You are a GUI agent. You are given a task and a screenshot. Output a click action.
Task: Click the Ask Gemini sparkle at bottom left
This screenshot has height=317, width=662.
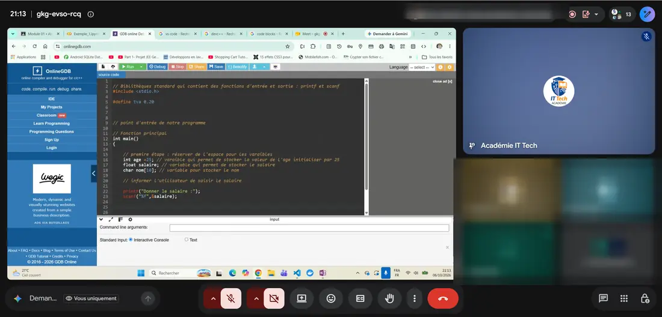coord(17,298)
